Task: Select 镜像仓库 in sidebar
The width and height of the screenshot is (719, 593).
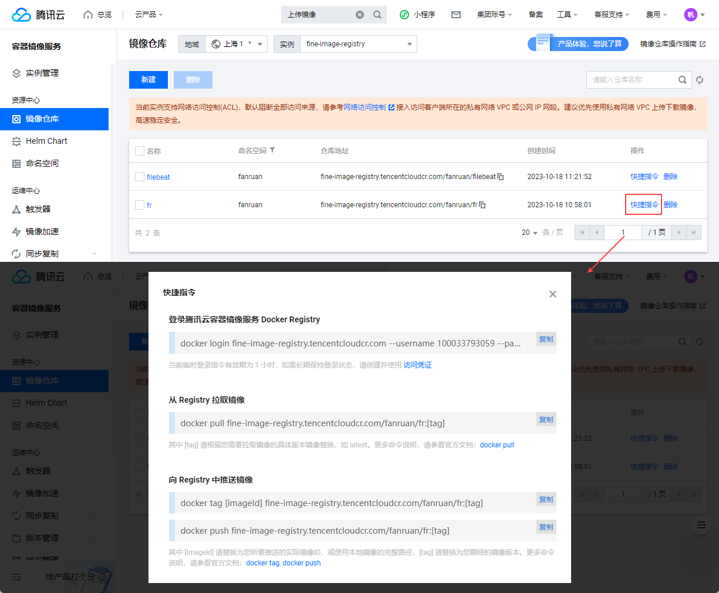Action: pos(54,119)
